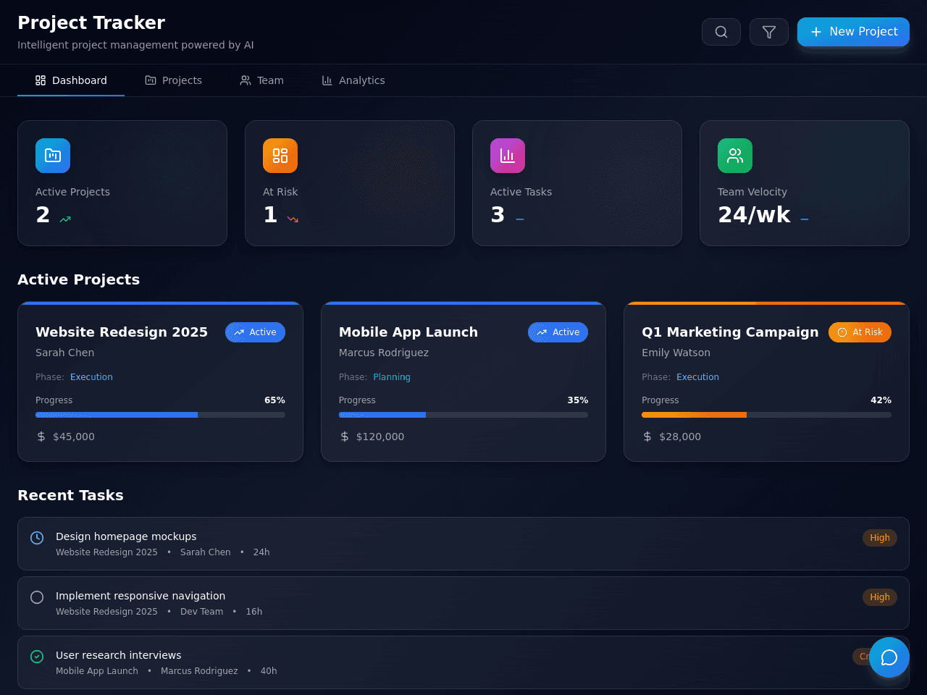Open the Projects tab

click(174, 80)
